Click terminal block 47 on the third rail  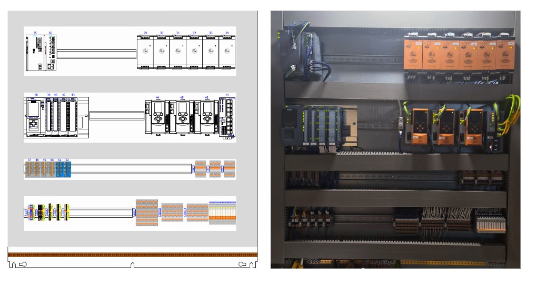pos(30,169)
